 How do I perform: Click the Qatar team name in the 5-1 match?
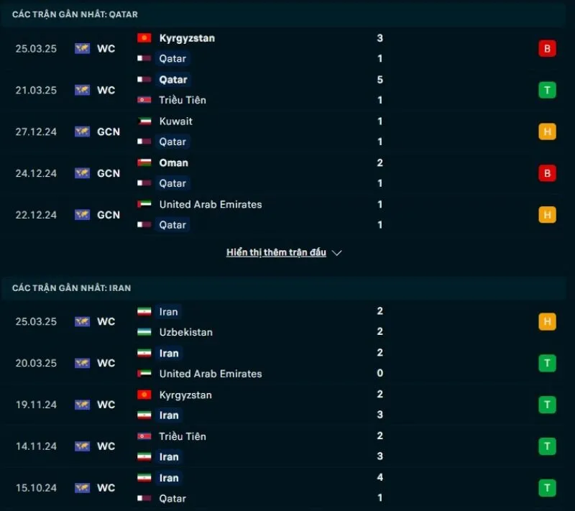click(x=172, y=80)
